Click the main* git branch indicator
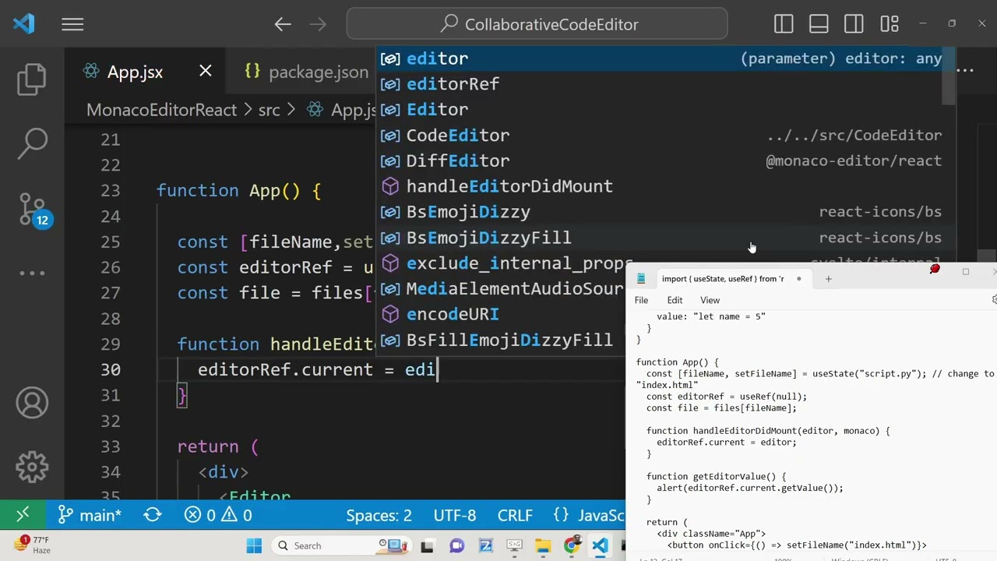The image size is (997, 561). [x=90, y=515]
